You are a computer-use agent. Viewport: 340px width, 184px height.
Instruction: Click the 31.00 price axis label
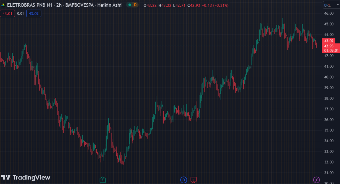point(329,173)
